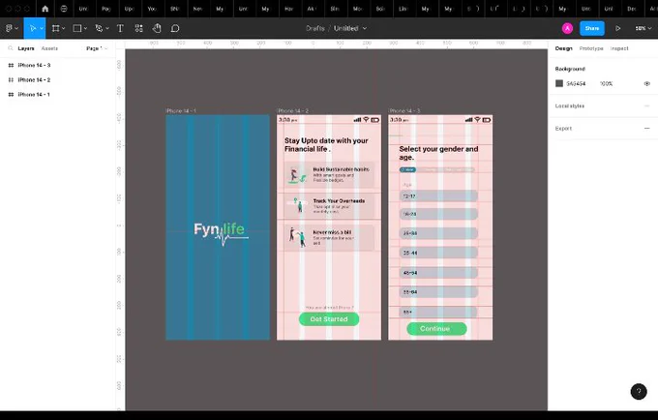This screenshot has height=420, width=658.
Task: Toggle background visibility eye icon
Action: (x=646, y=84)
